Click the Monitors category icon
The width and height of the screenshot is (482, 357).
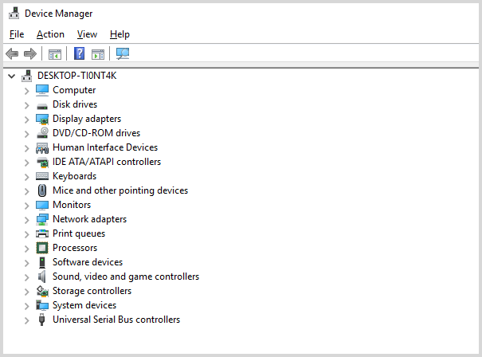42,205
